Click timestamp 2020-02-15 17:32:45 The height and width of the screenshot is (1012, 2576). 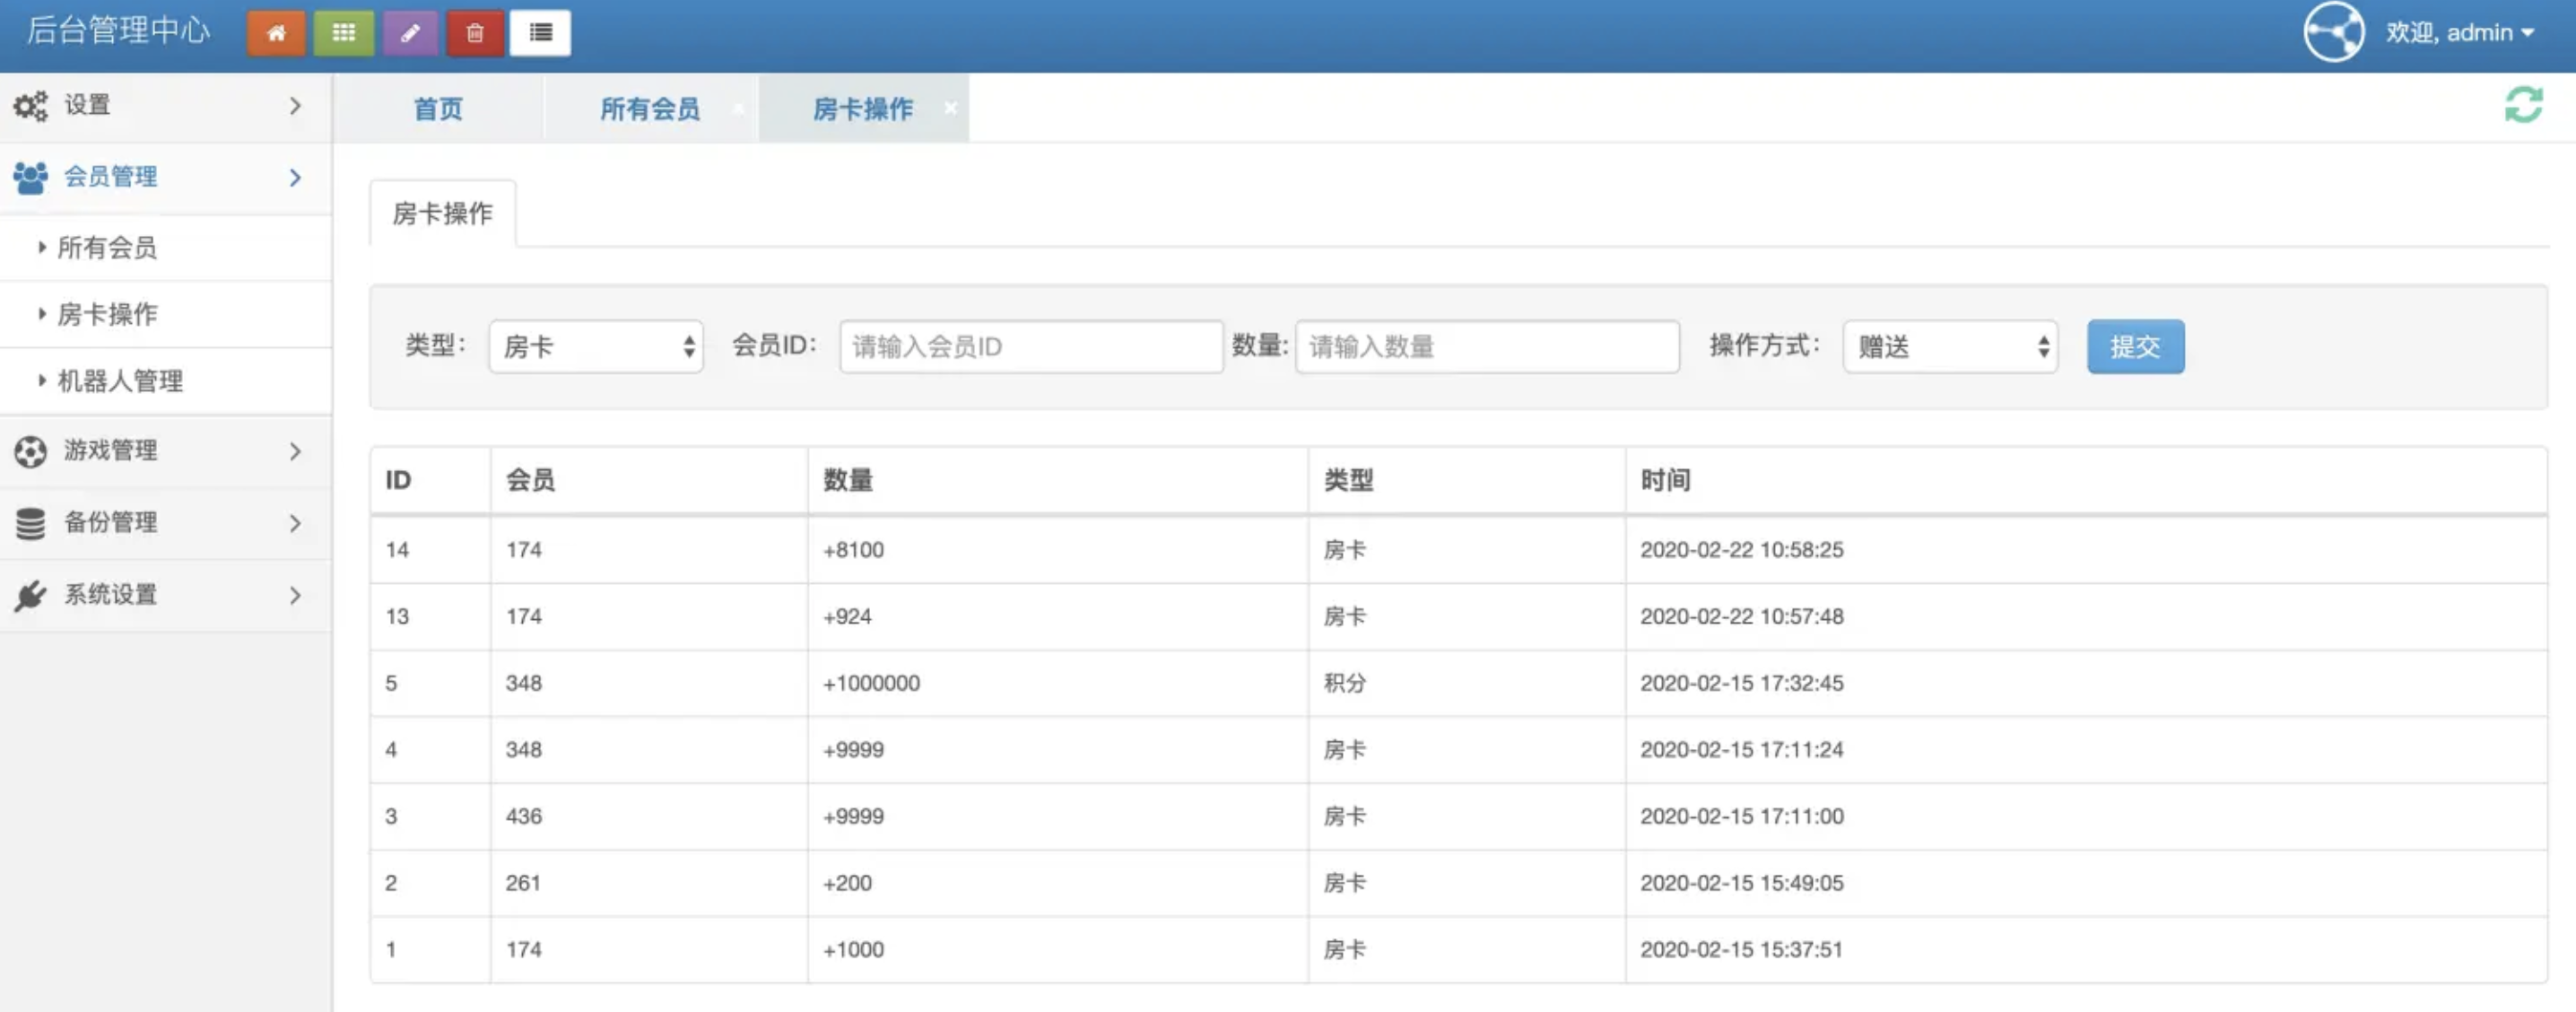tap(1742, 684)
